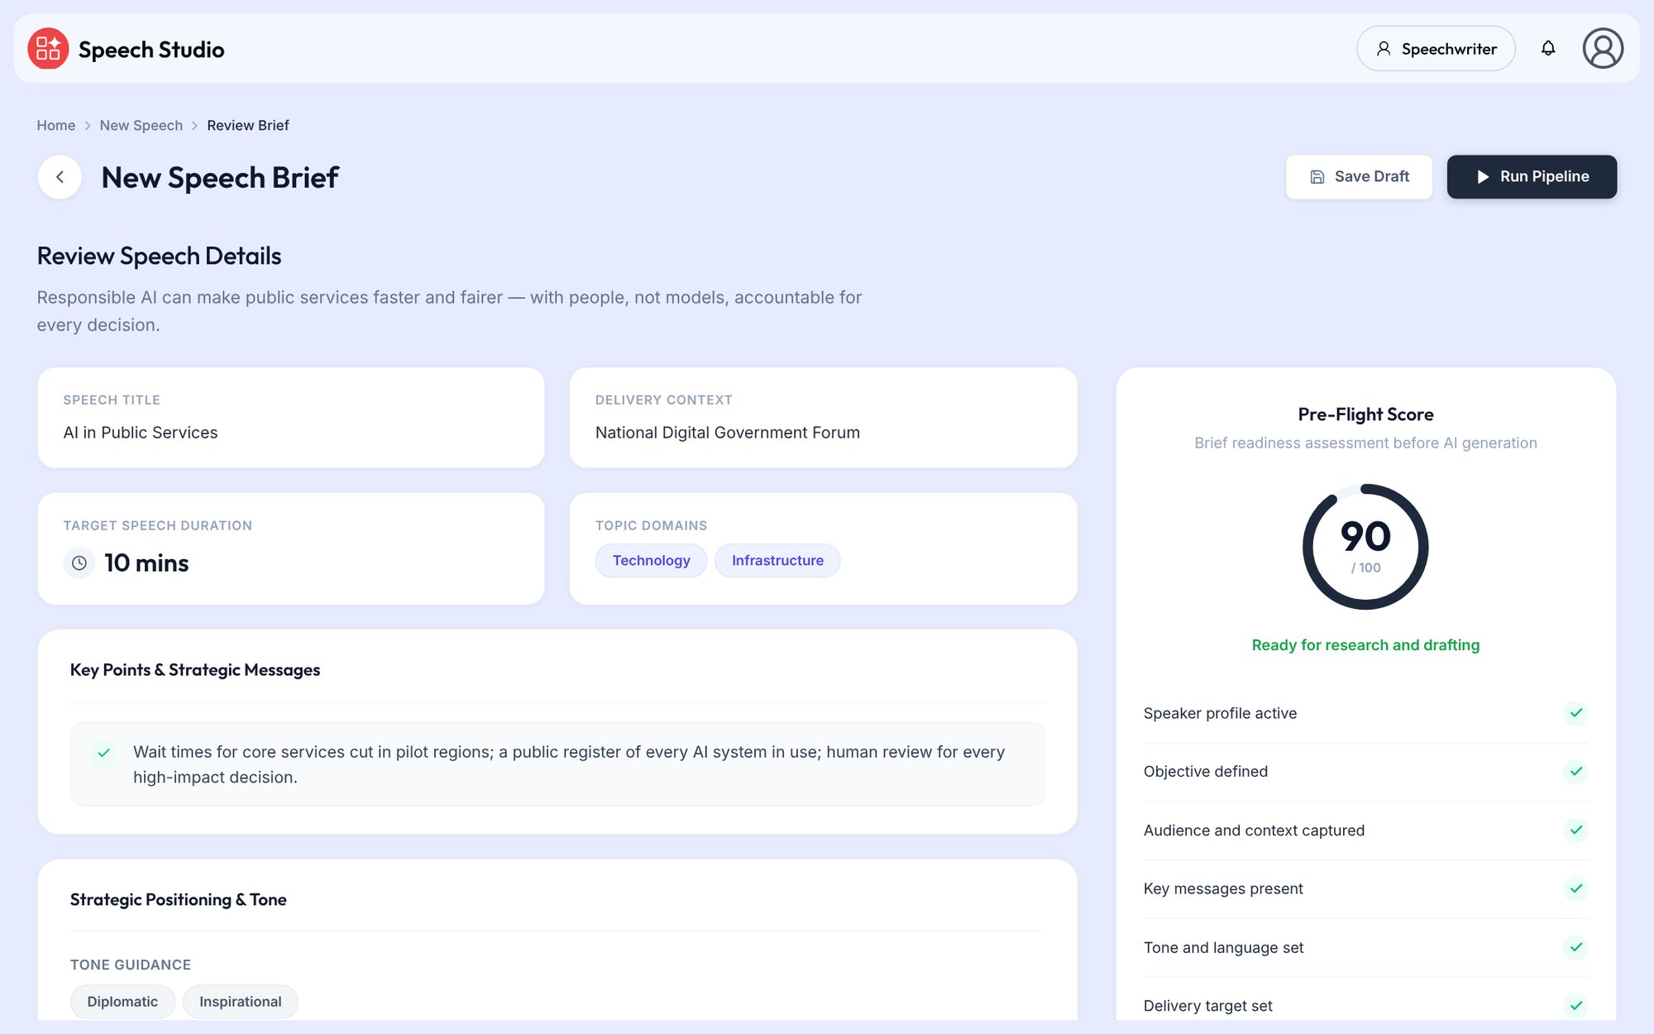Navigate to Home breadcrumb
This screenshot has height=1034, width=1654.
(x=55, y=126)
